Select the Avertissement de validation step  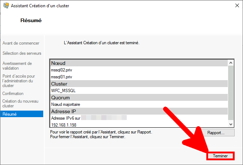17,66
